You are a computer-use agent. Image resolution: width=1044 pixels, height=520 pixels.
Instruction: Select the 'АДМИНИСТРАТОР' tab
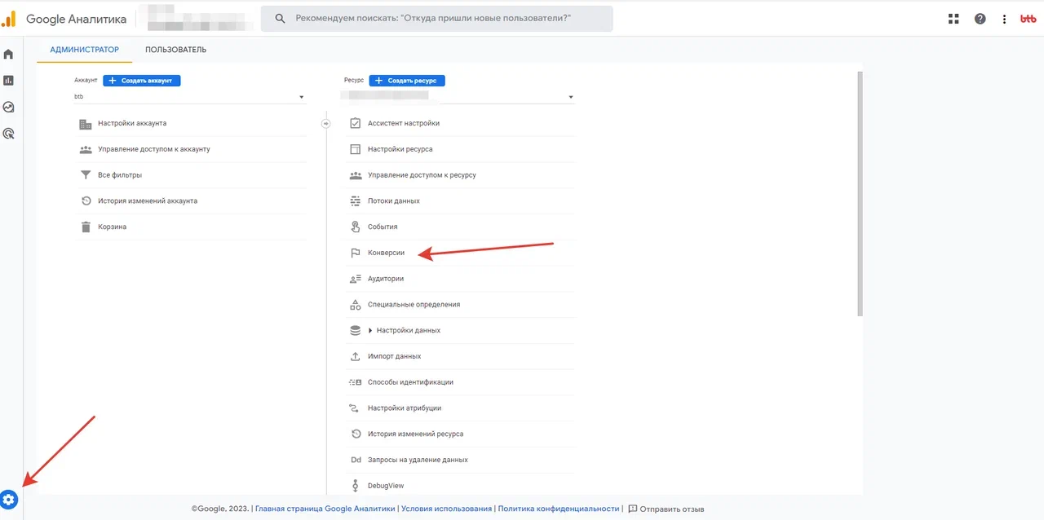[84, 50]
